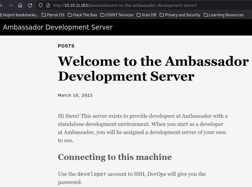Image resolution: width=252 pixels, height=187 pixels.
Task: Go to the browser home page icon
Action: point(20,5)
